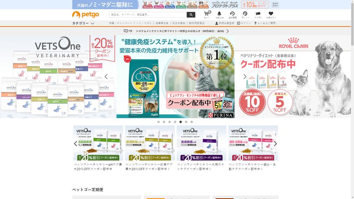The width and height of the screenshot is (354, 199).
Task: Show the next main banner slide
Action: pyautogui.click(x=245, y=77)
